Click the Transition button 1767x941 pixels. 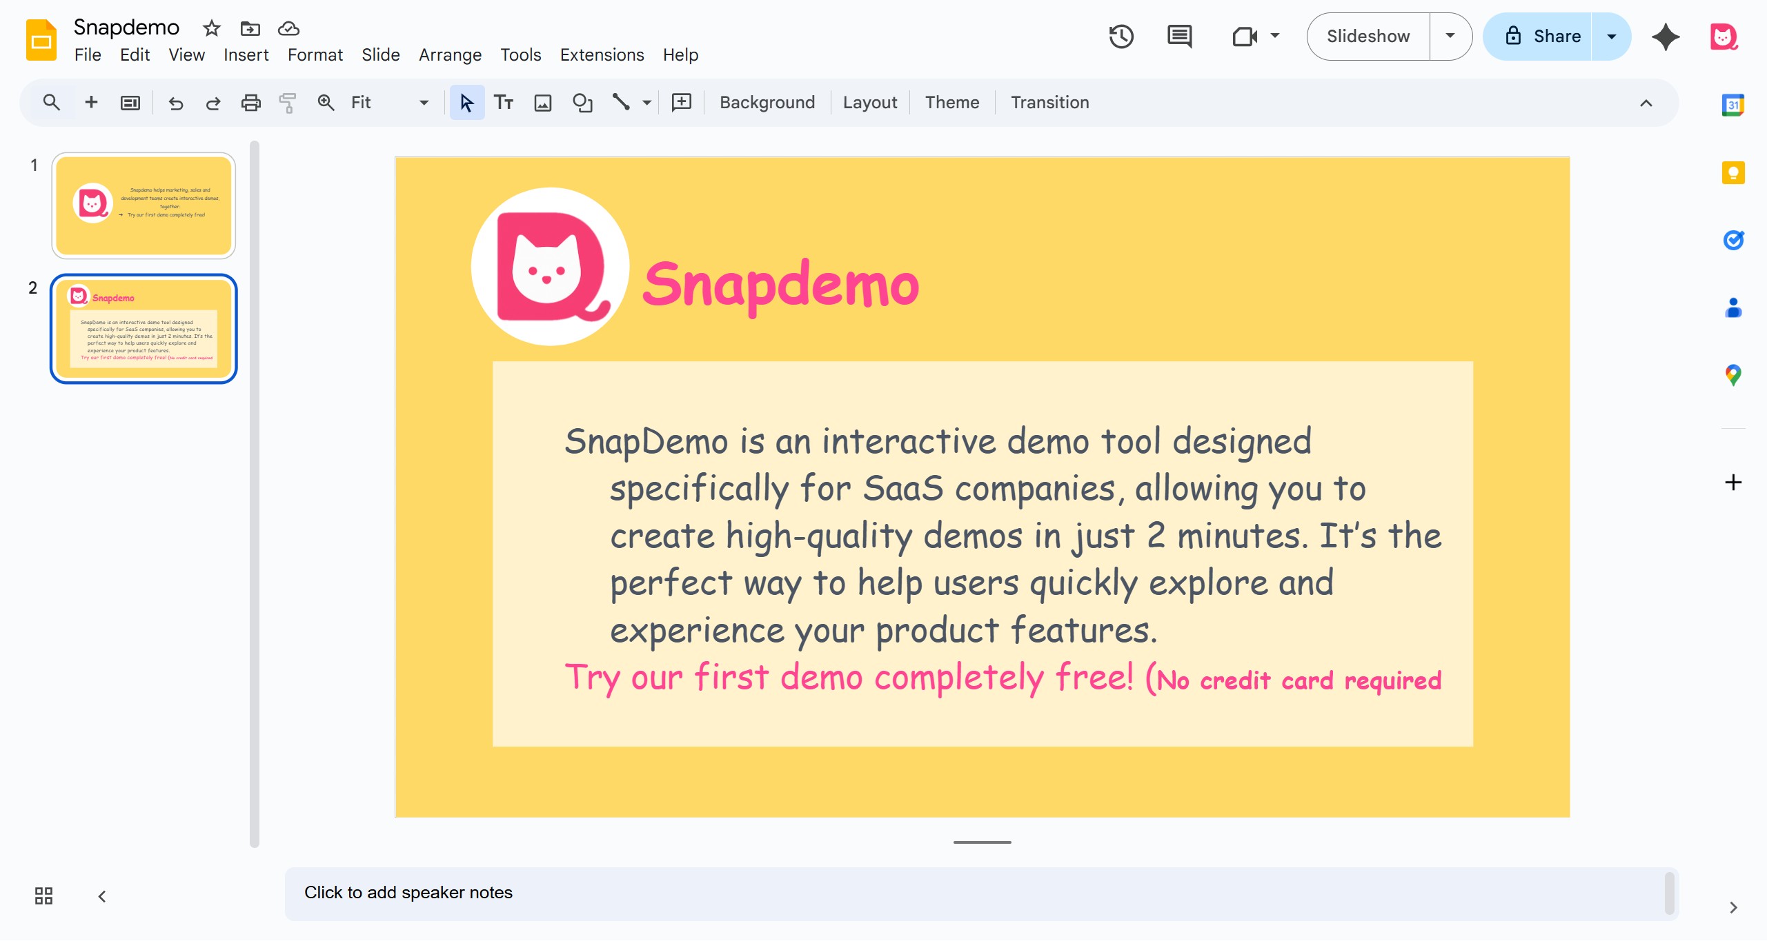click(x=1050, y=103)
